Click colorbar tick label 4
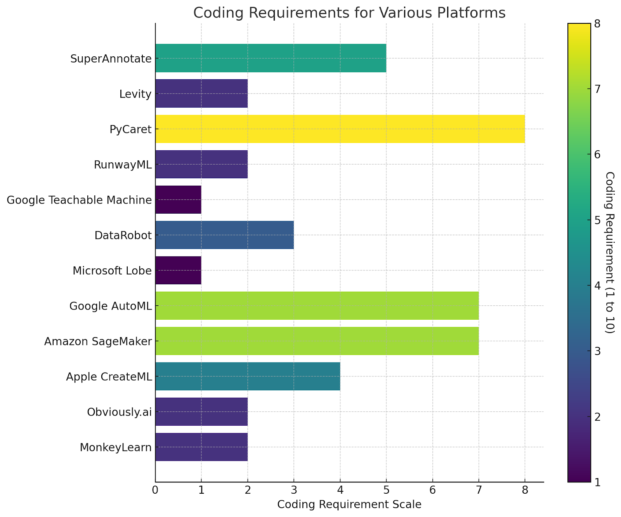 pyautogui.click(x=597, y=285)
